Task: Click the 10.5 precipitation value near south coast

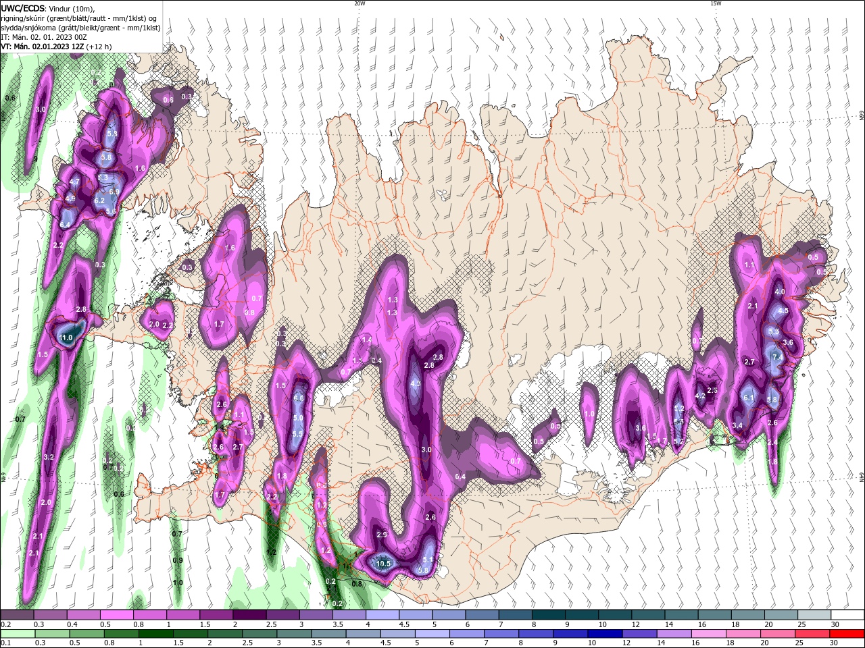Action: click(384, 564)
